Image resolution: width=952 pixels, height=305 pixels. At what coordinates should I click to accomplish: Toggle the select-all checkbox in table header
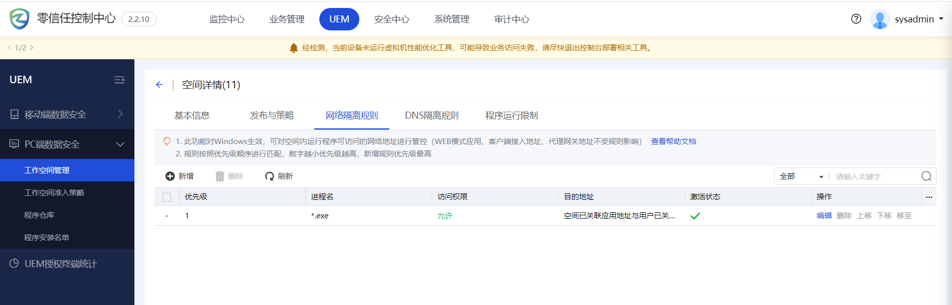(167, 197)
